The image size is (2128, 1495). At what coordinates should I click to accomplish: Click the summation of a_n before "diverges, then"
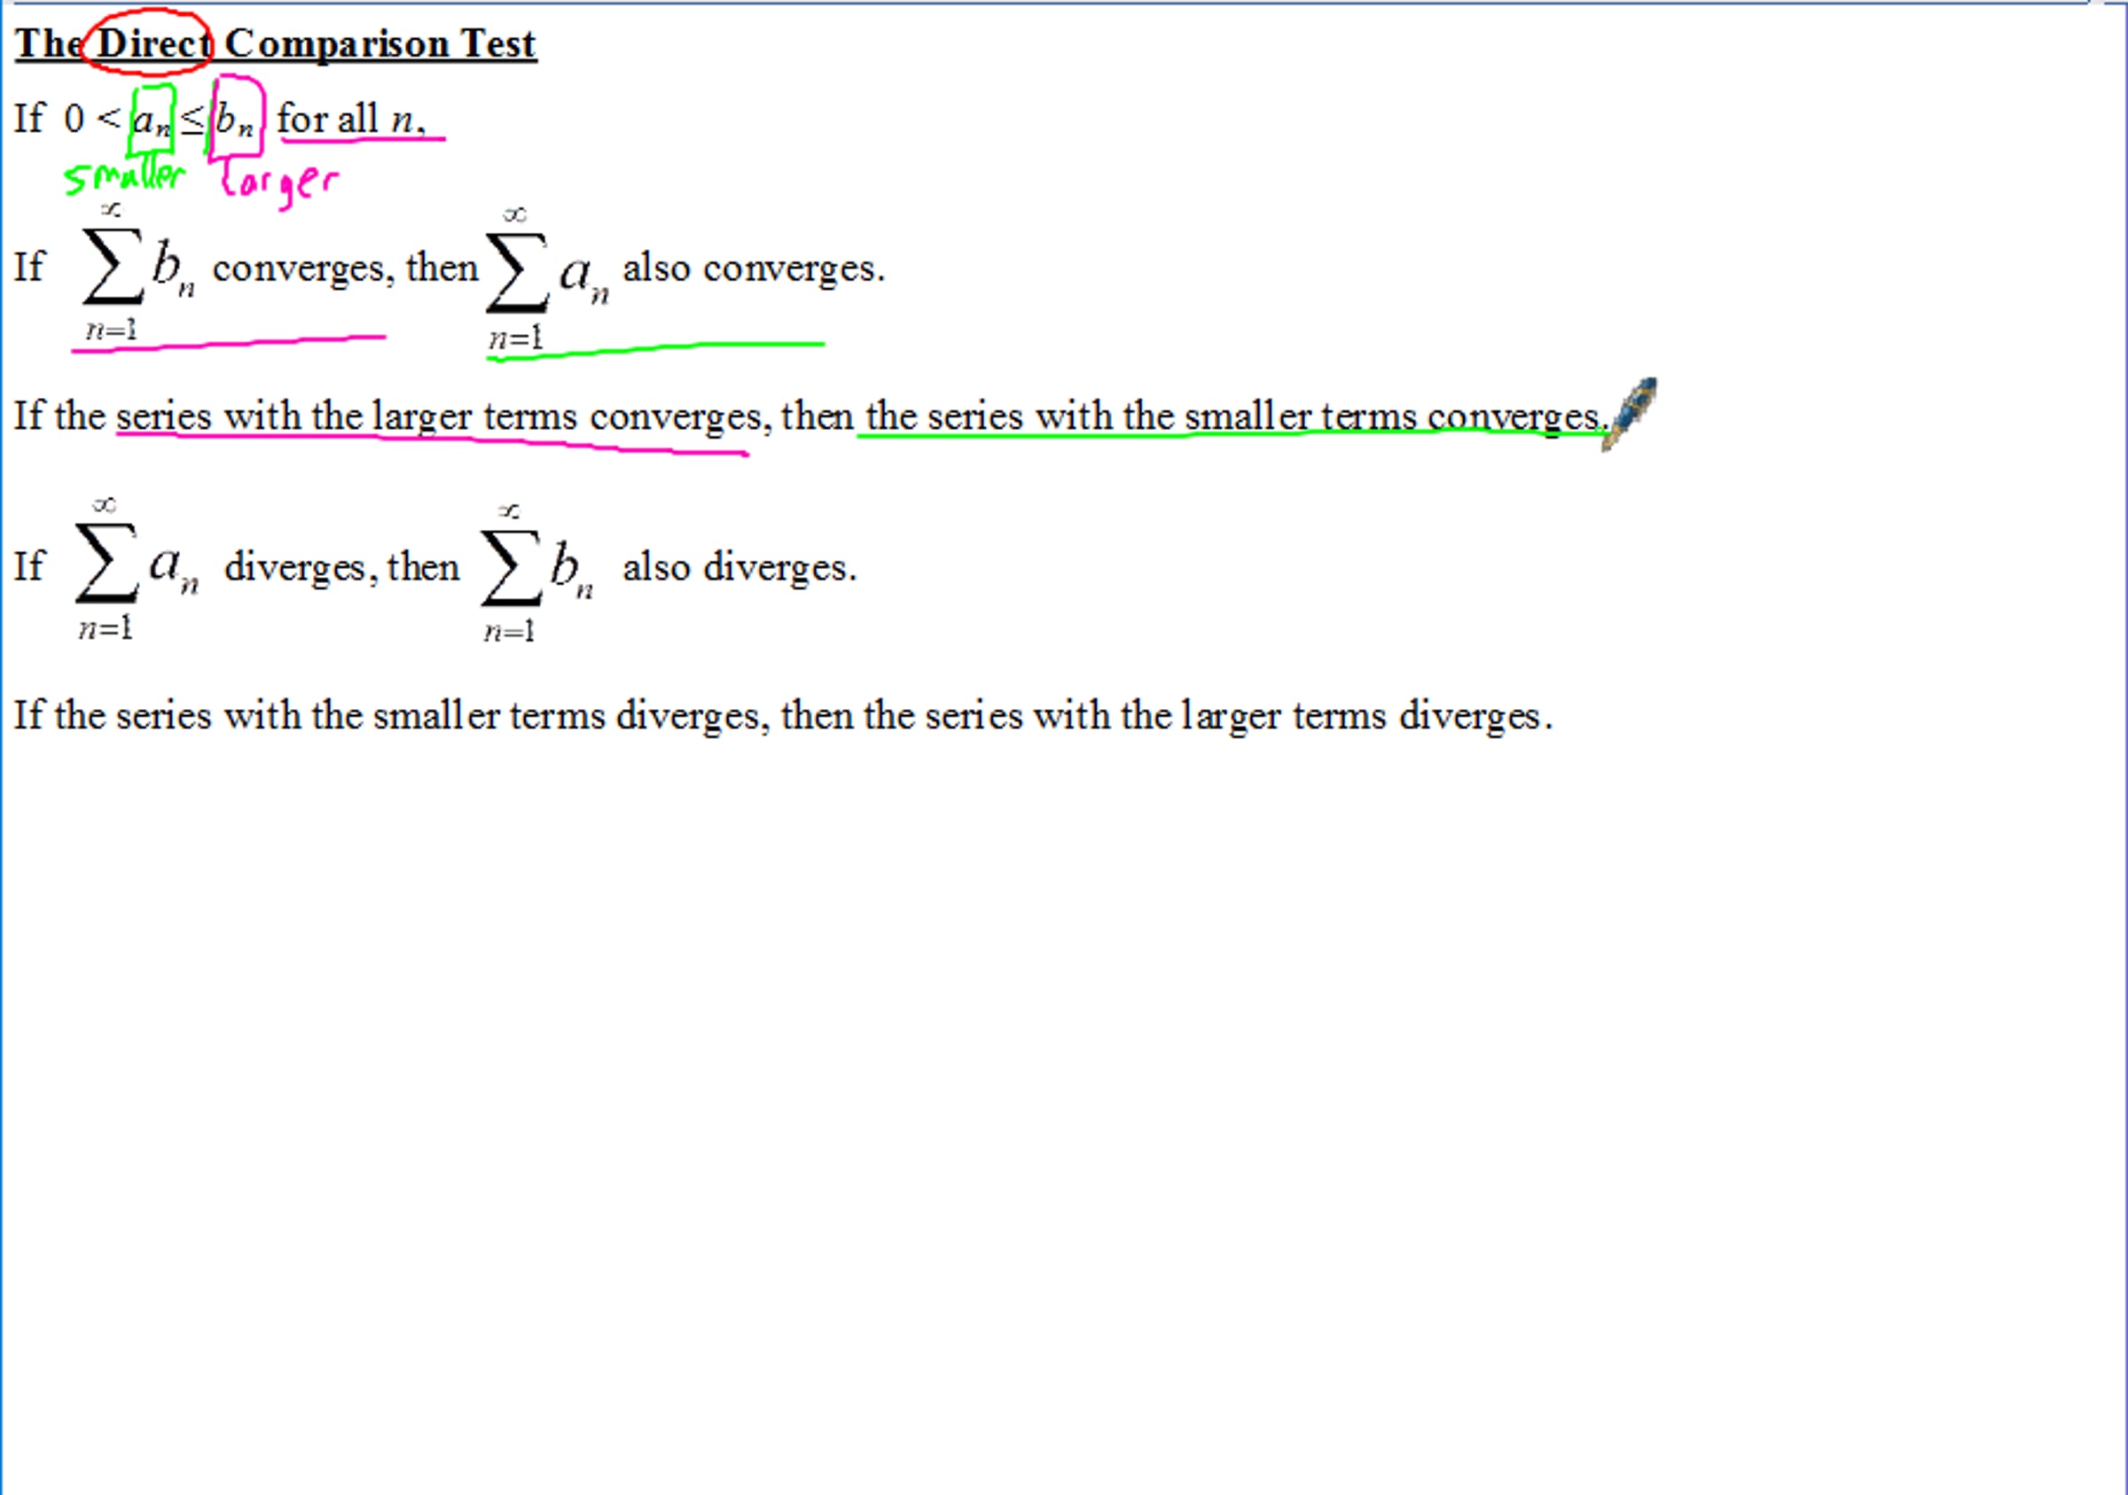(x=137, y=568)
